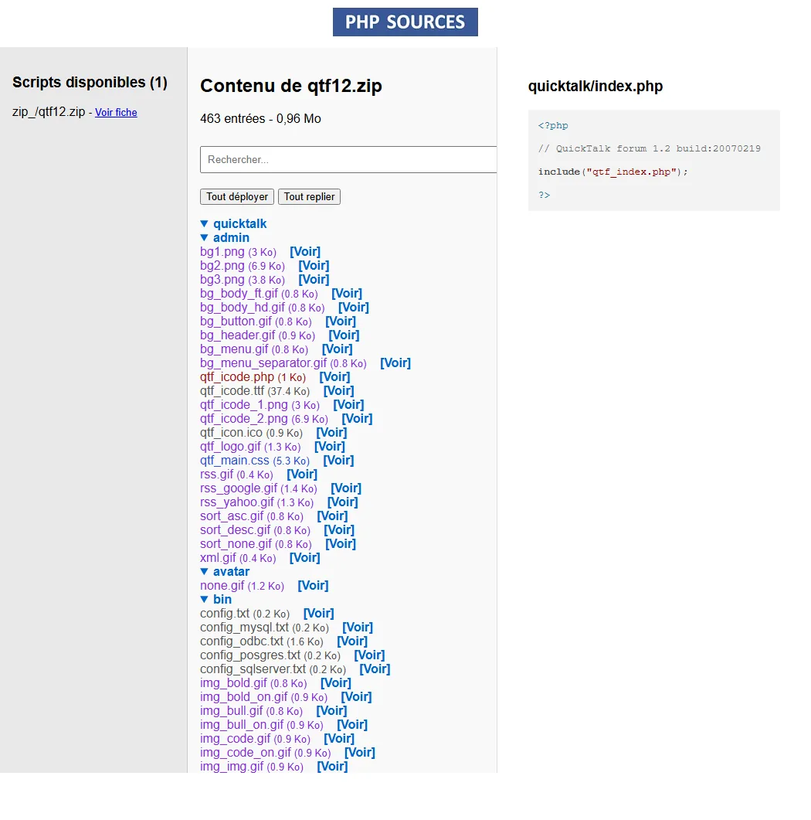811x820 pixels.
Task: Collapse the quicktalk folder
Action: pos(233,223)
